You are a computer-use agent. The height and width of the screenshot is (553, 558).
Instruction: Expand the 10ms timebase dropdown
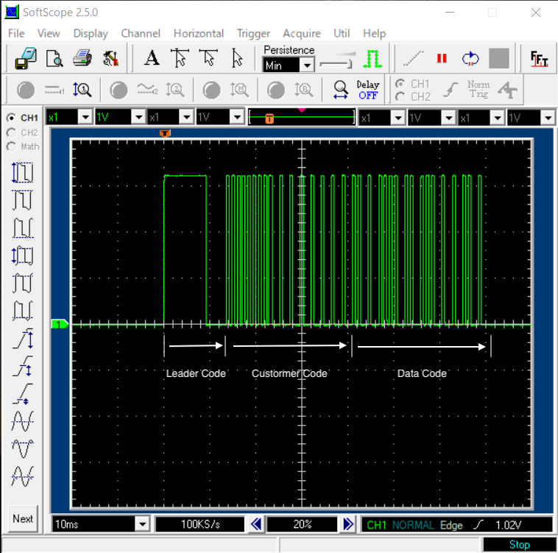pyautogui.click(x=141, y=524)
